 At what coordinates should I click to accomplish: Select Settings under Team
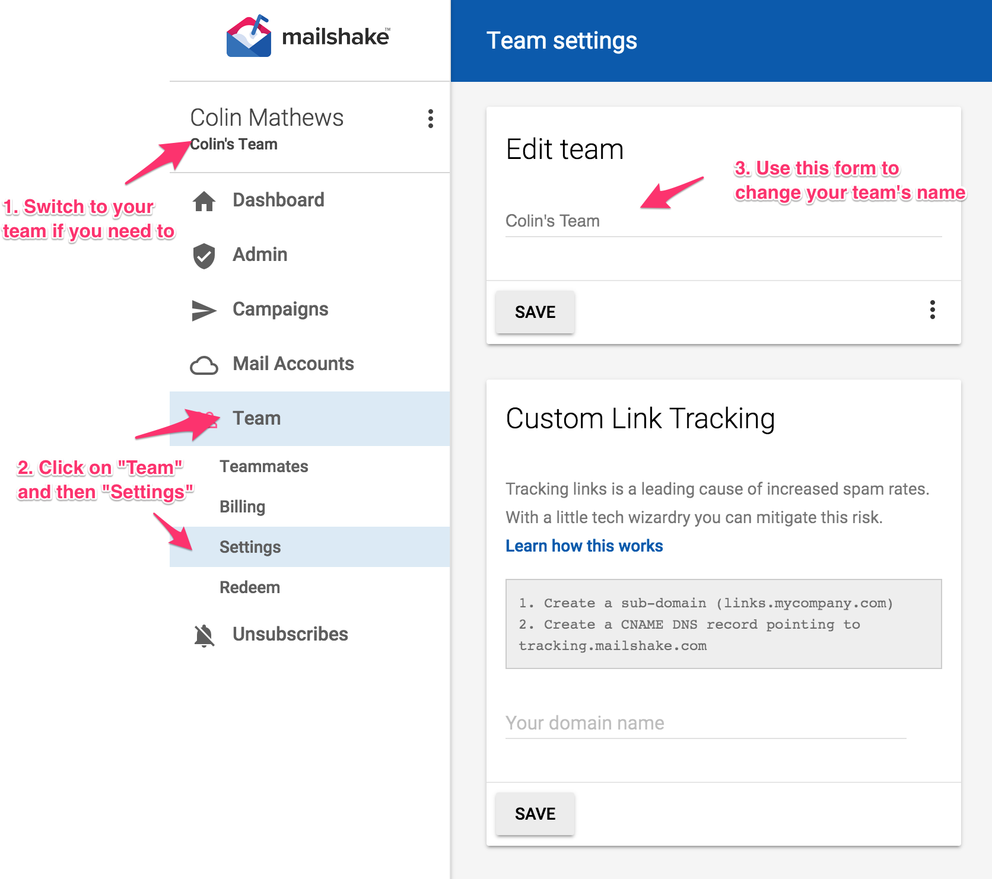pos(250,547)
